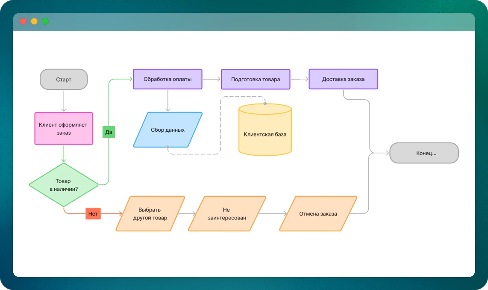Select the blue Сбор данных parallelogram
The image size is (488, 290).
click(168, 130)
